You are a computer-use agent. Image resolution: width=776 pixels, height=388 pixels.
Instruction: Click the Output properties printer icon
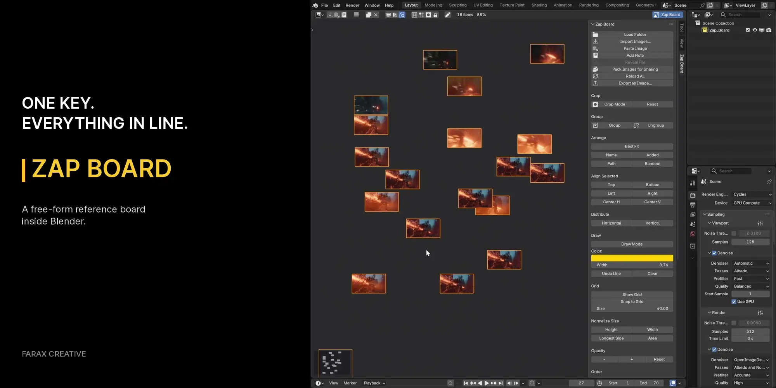tap(693, 205)
